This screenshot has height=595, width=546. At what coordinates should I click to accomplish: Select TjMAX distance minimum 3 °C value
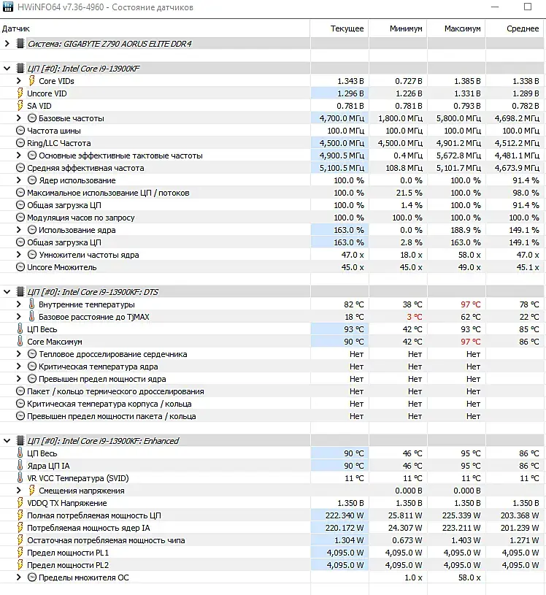tap(415, 317)
